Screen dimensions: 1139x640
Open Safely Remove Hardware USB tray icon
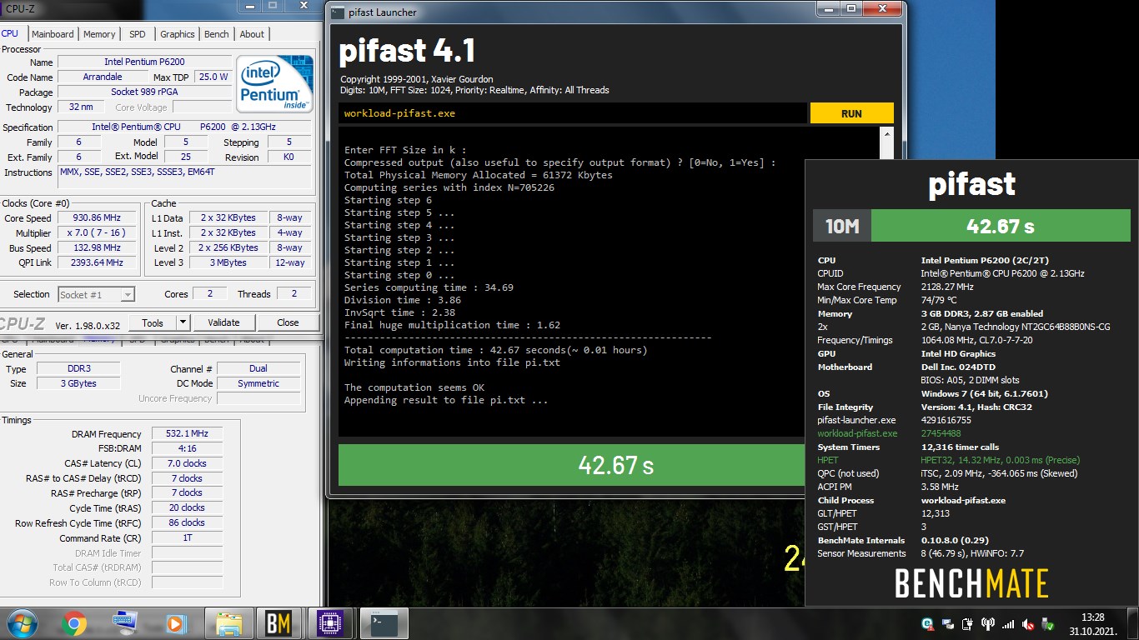(x=1049, y=623)
